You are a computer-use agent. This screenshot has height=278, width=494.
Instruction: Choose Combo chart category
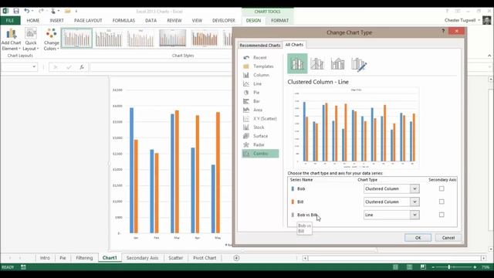[260, 154]
